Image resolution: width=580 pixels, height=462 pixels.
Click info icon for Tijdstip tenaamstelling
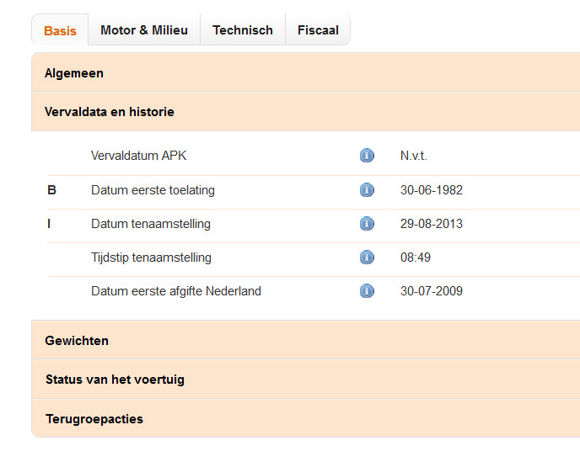click(x=367, y=258)
